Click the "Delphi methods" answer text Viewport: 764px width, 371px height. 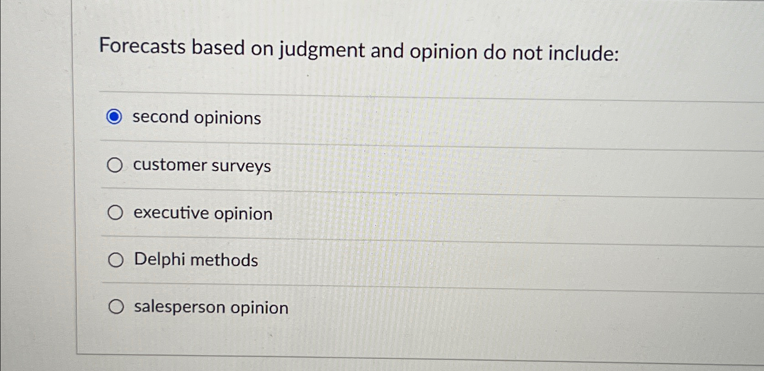click(195, 260)
